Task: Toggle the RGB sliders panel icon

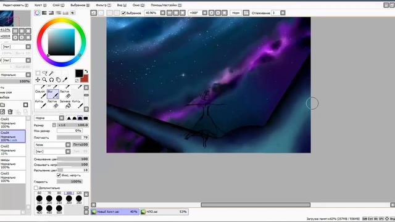Action: point(44,13)
